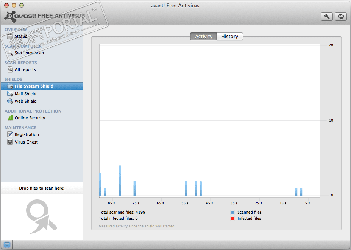This screenshot has height=250, width=351.
Task: Click the activity bar at 55 s
Action: coord(186,188)
